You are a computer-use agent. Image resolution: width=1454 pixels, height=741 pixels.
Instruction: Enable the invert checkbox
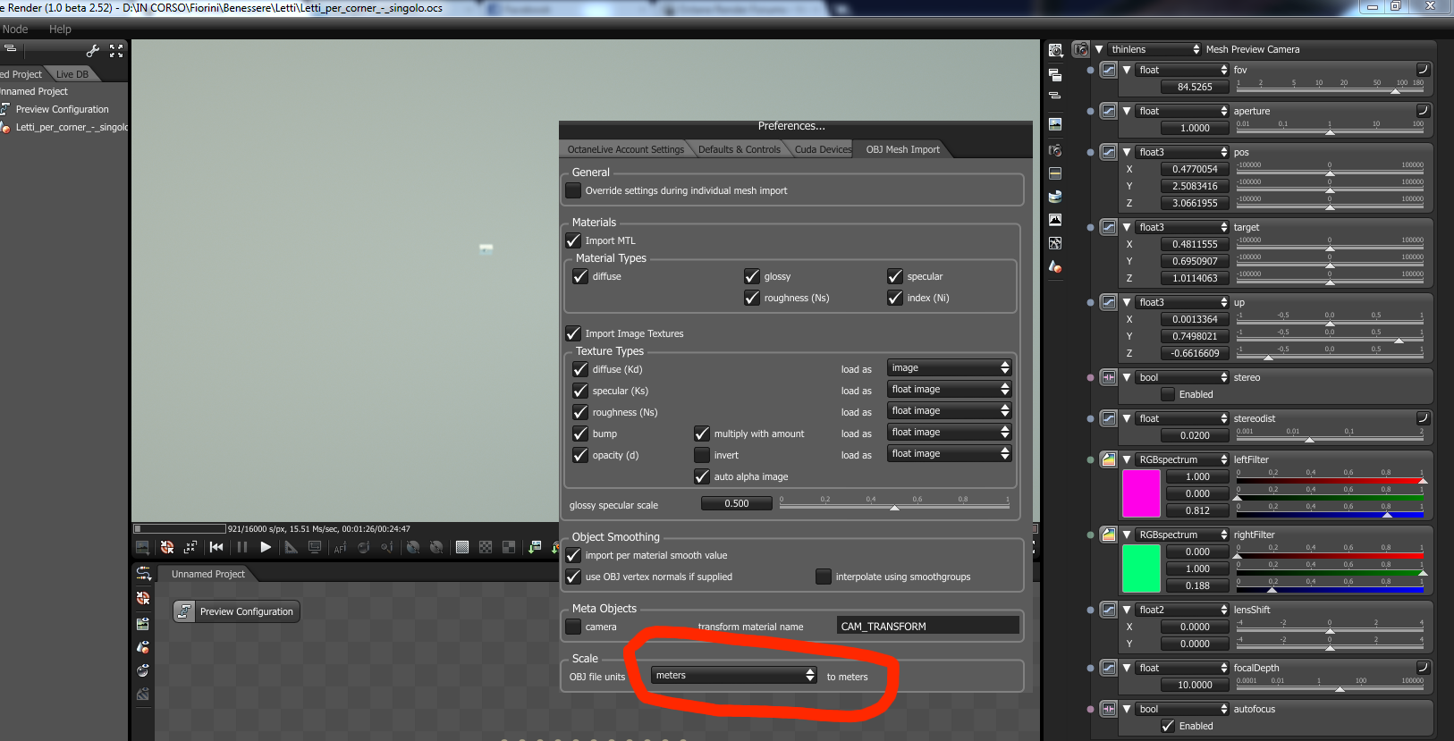(x=702, y=455)
